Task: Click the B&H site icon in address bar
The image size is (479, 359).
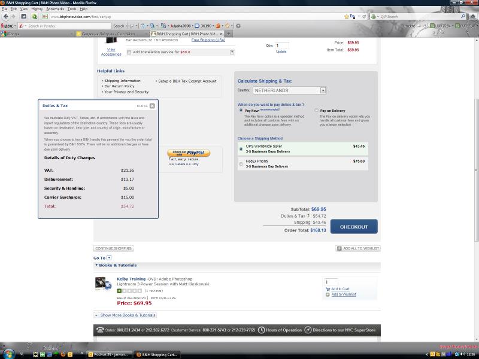Action: click(45, 17)
